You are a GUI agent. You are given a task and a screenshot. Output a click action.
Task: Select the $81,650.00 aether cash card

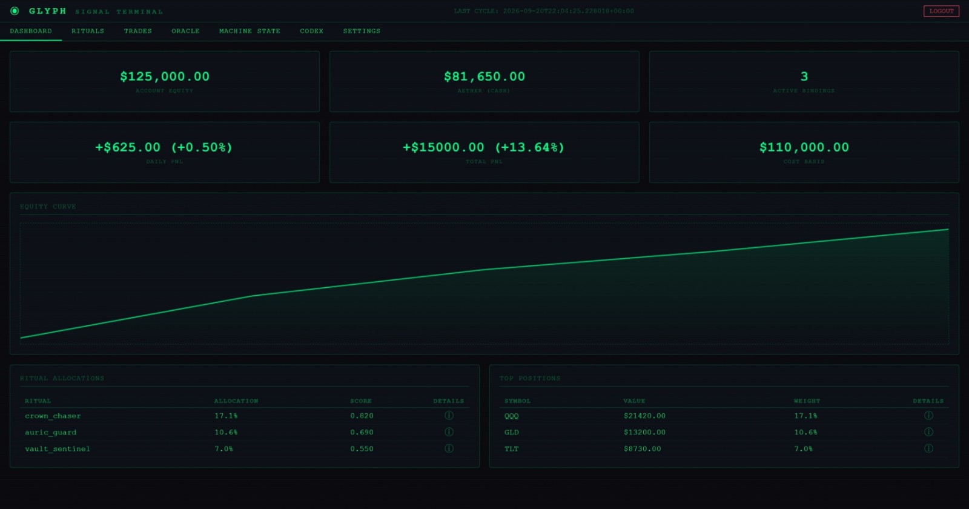point(484,81)
